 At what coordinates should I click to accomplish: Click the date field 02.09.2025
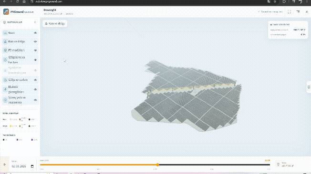click(19, 166)
